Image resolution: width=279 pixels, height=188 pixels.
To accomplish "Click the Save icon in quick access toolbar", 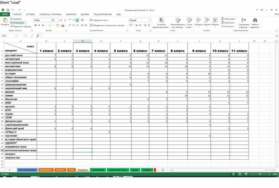I will click(8, 10).
